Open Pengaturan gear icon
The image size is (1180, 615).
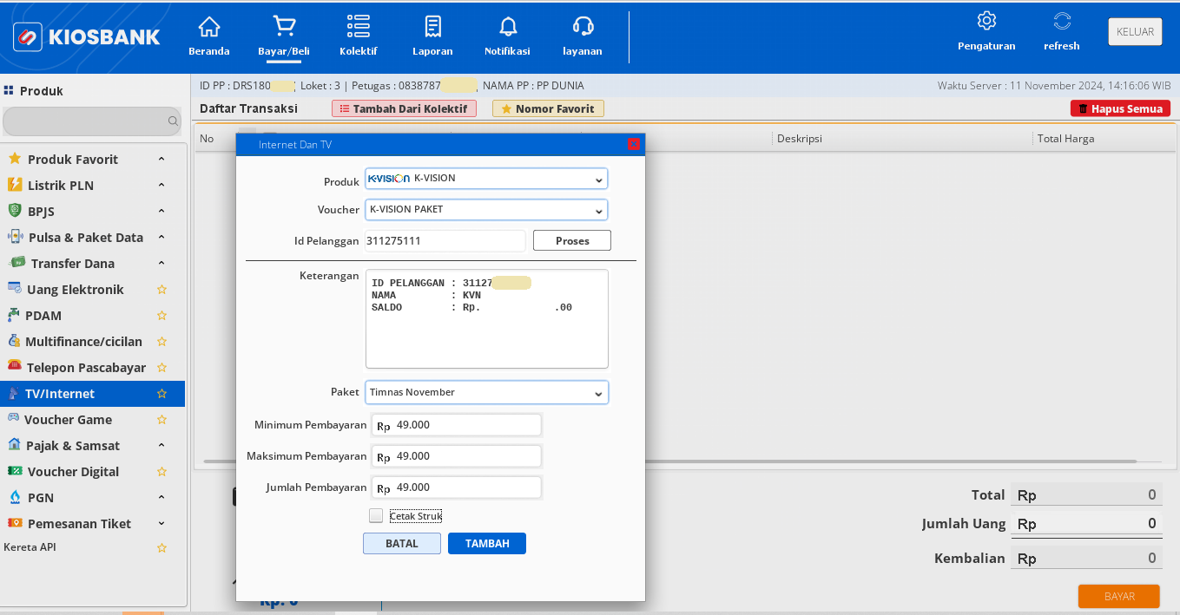coord(986,21)
